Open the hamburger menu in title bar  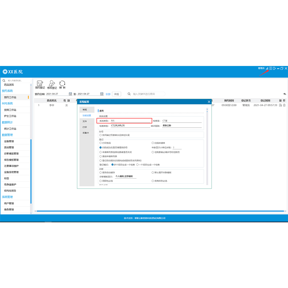tap(270, 68)
